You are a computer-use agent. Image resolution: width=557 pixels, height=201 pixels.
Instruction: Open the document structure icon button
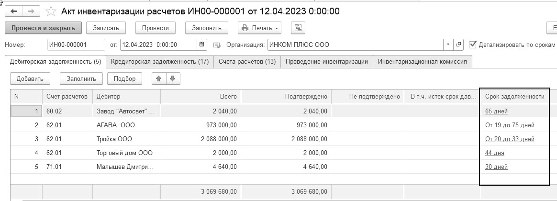coord(299,28)
